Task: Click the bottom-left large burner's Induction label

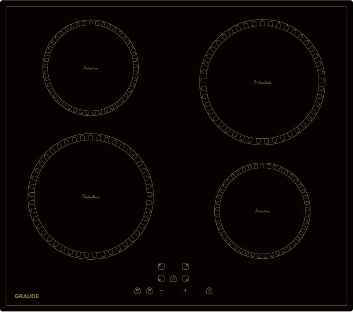Action: point(91,197)
